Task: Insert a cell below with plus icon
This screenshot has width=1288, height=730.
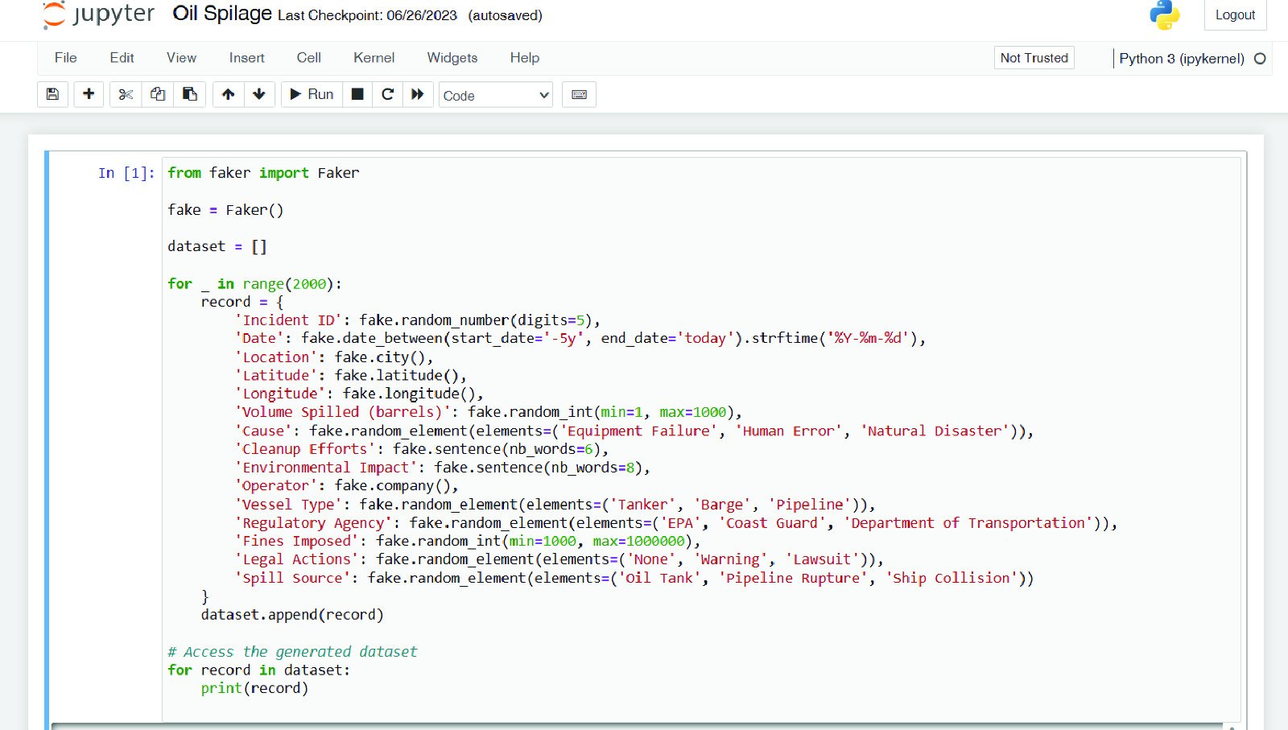Action: (x=89, y=94)
